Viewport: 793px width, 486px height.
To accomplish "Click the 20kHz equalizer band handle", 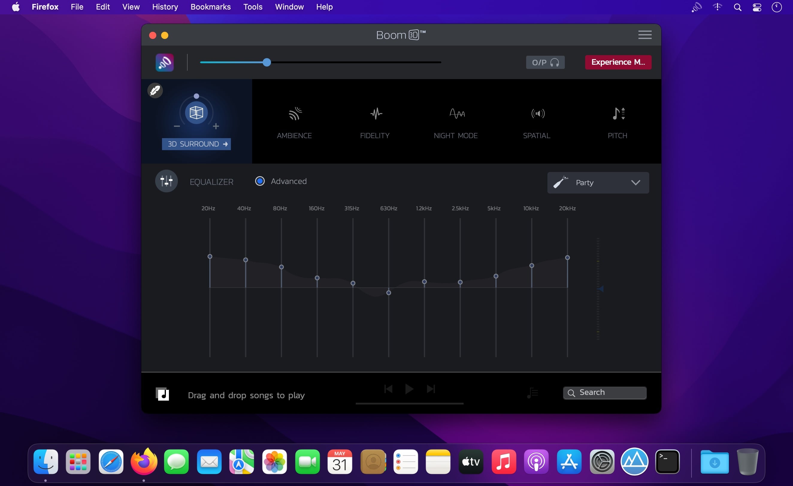I will tap(567, 257).
